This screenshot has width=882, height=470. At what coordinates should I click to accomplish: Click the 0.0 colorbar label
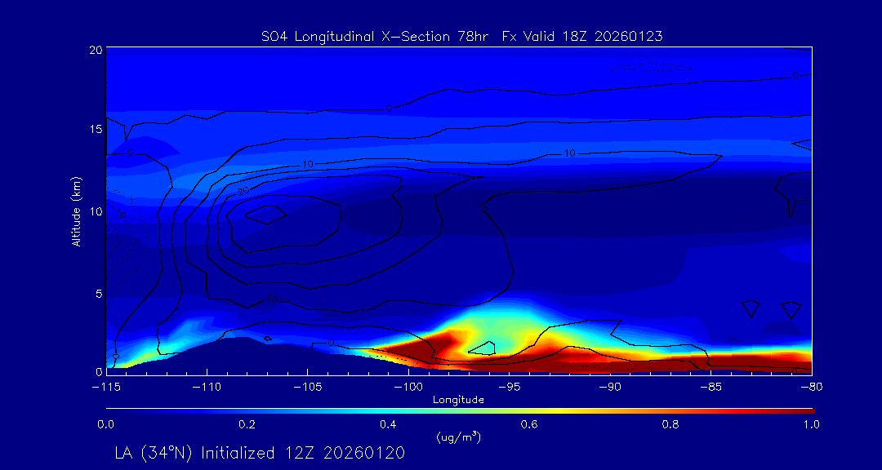(x=106, y=424)
